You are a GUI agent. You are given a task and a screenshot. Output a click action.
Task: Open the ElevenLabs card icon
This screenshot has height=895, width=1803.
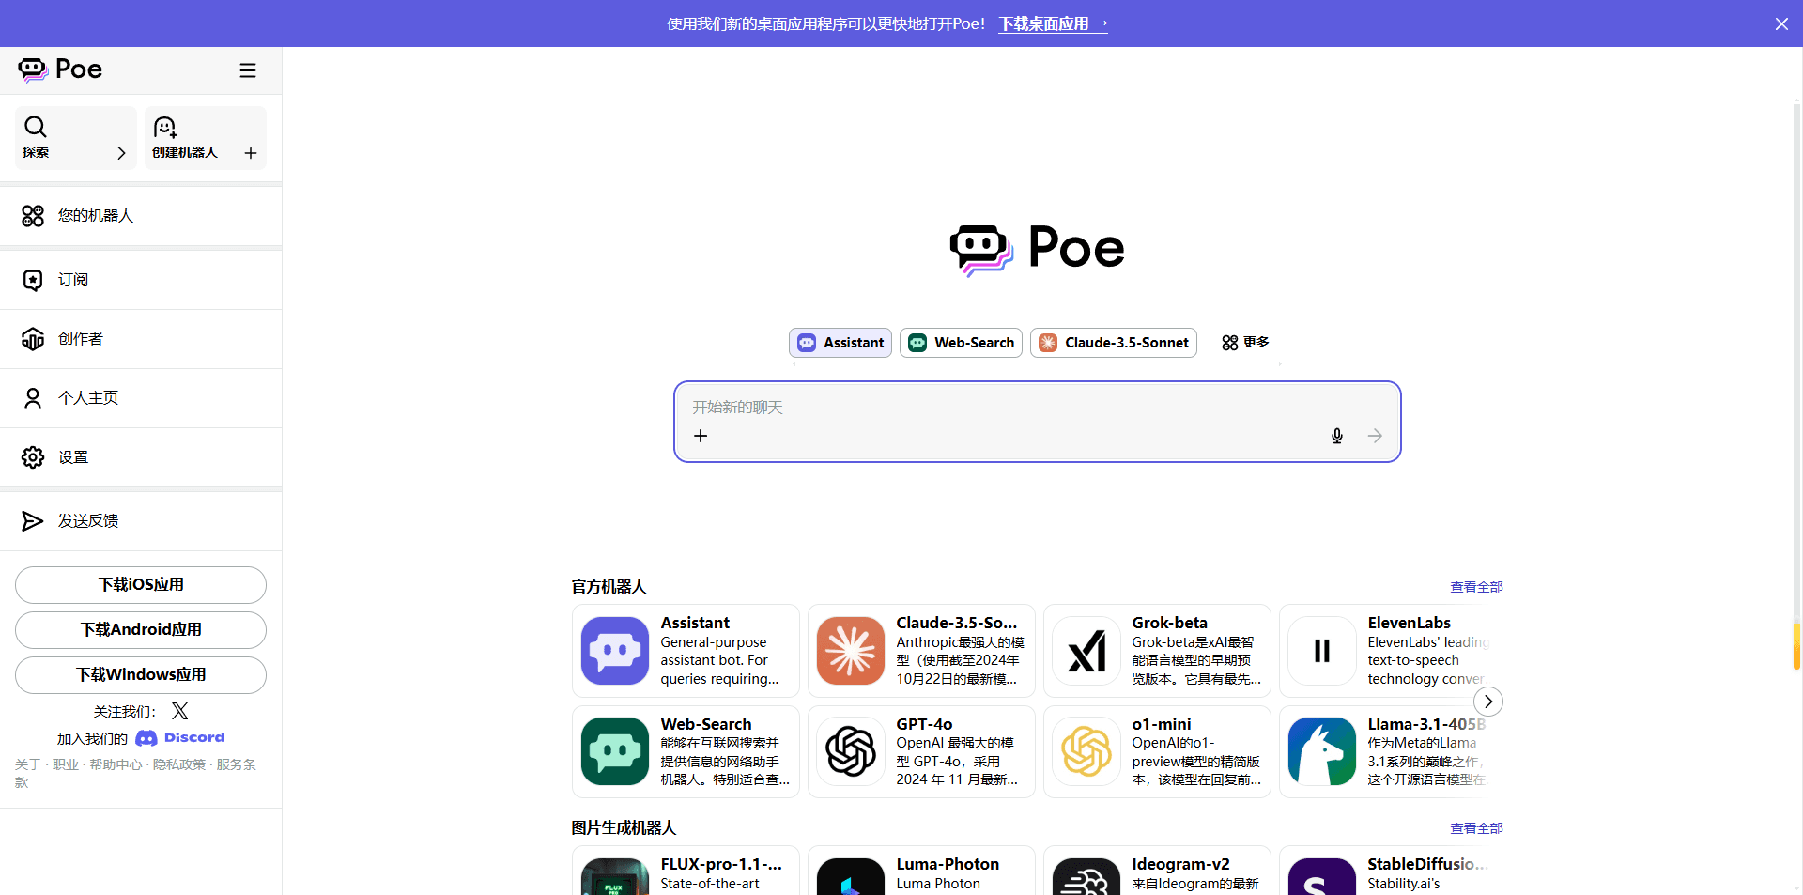(x=1322, y=651)
